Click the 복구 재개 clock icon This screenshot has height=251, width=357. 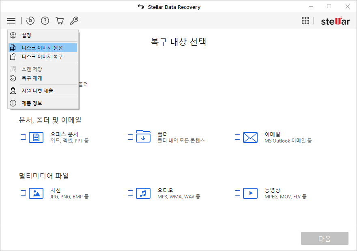pyautogui.click(x=13, y=78)
